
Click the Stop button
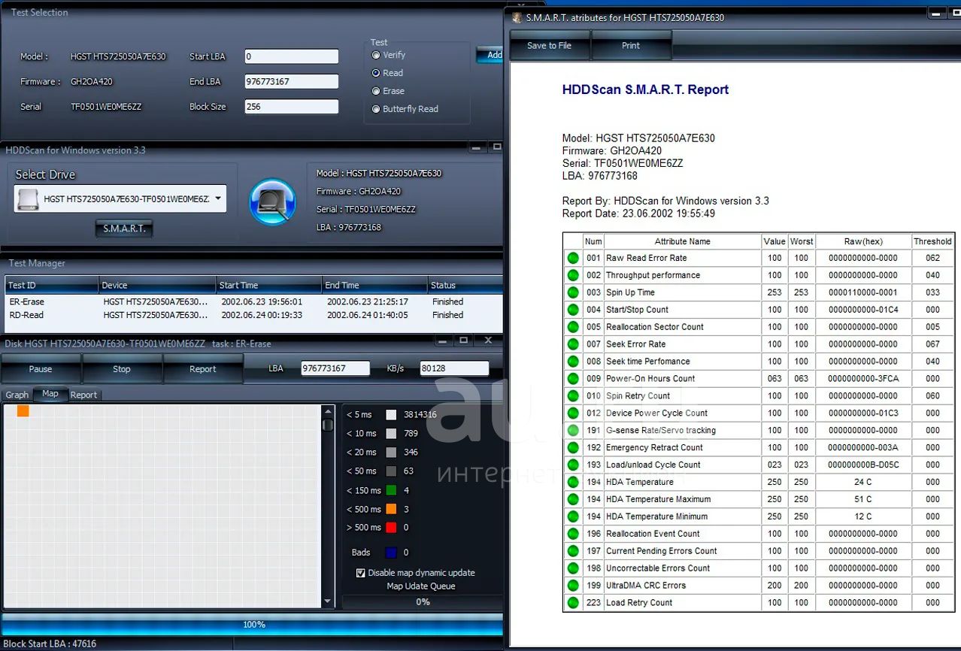click(x=122, y=369)
